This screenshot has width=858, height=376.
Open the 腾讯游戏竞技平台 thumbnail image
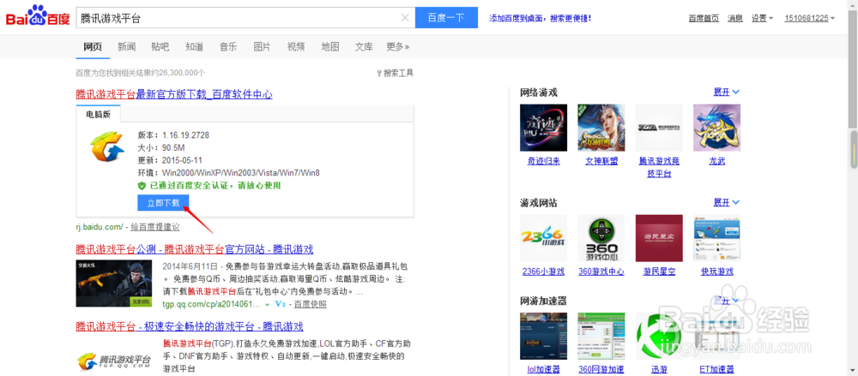tap(659, 128)
